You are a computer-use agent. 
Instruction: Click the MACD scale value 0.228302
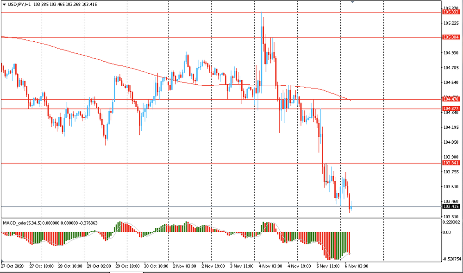(x=452, y=222)
